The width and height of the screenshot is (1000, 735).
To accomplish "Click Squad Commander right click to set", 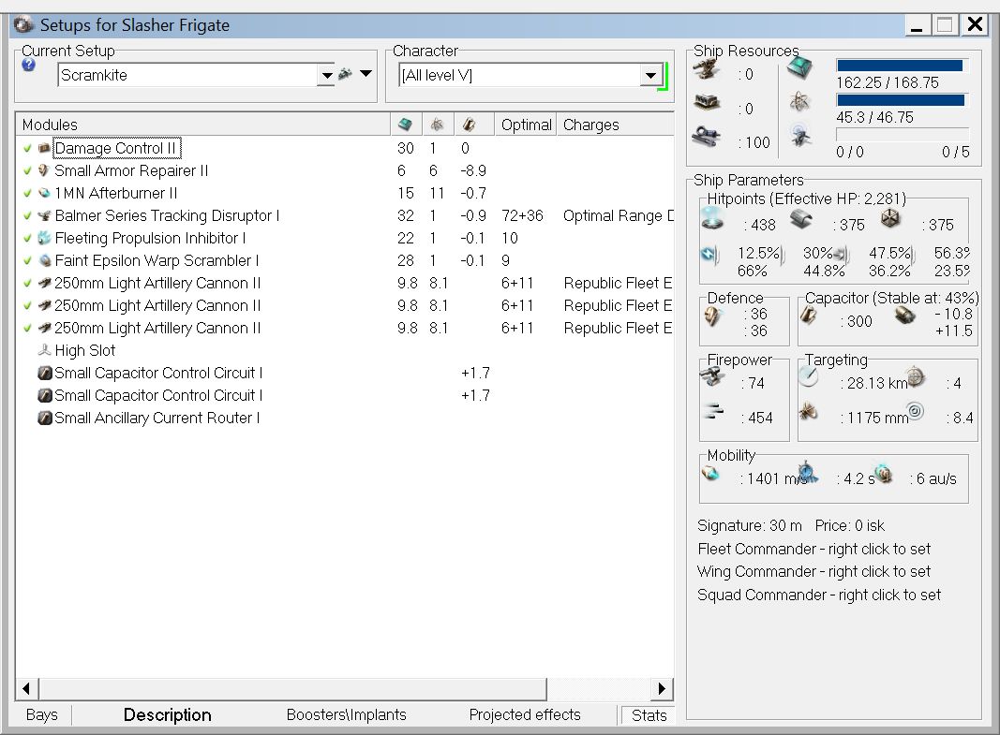I will click(x=819, y=595).
